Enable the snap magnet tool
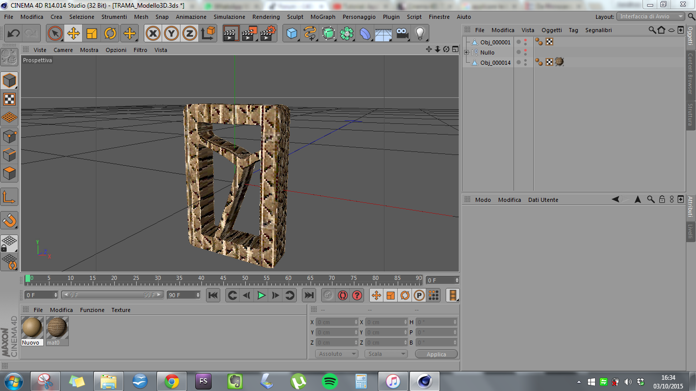The image size is (696, 391). coord(9,220)
